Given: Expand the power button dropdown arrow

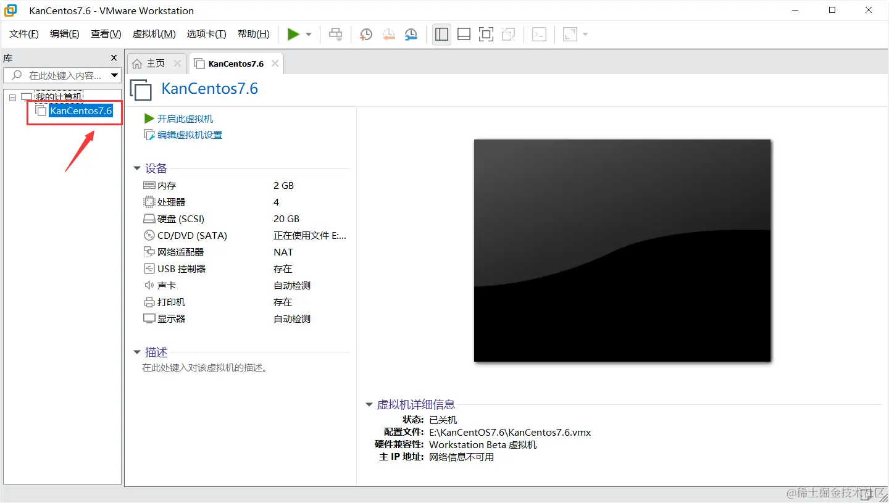Looking at the screenshot, I should pyautogui.click(x=307, y=34).
